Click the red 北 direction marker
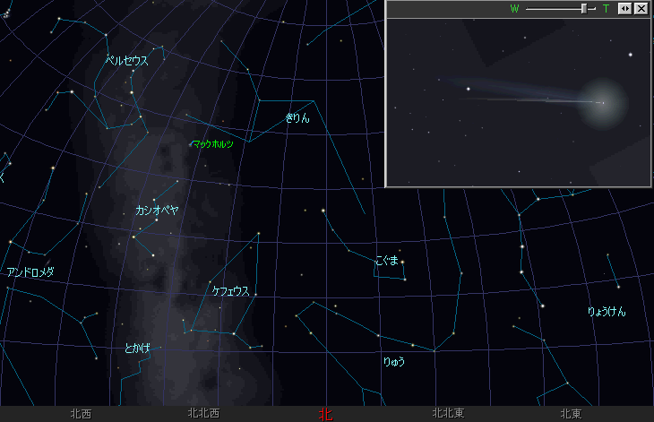 (x=325, y=414)
